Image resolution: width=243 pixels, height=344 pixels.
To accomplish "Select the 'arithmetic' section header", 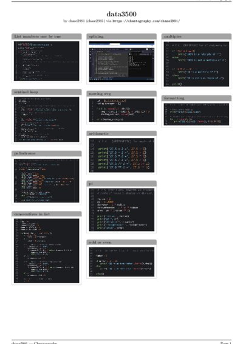I will pyautogui.click(x=122, y=134).
